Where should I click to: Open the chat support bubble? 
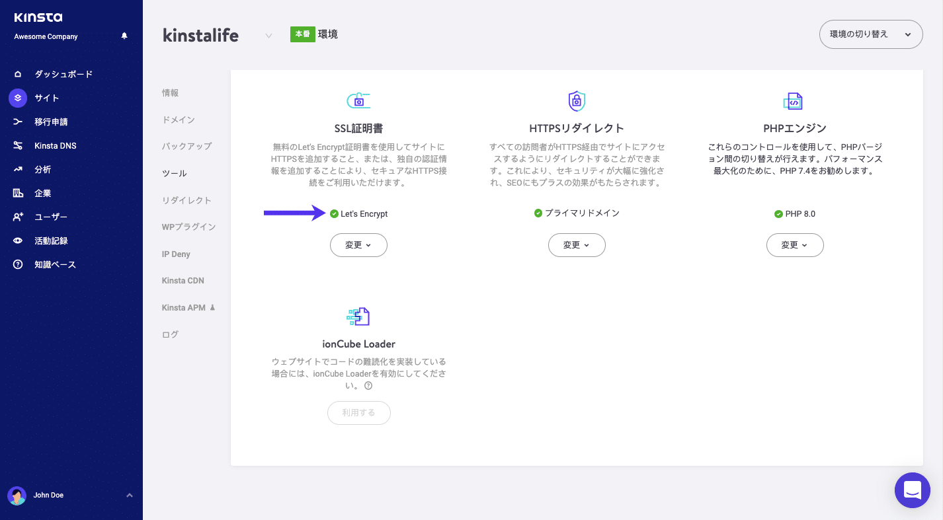[912, 490]
